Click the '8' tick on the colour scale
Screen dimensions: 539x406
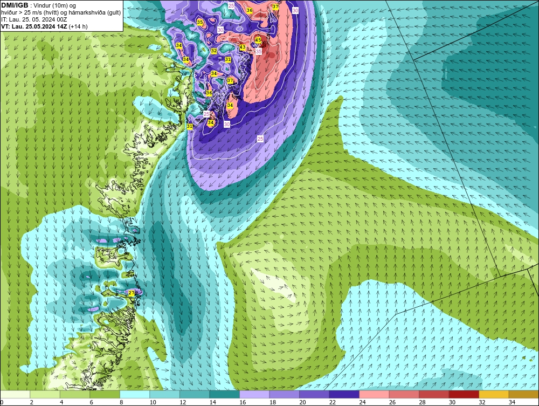click(x=122, y=402)
